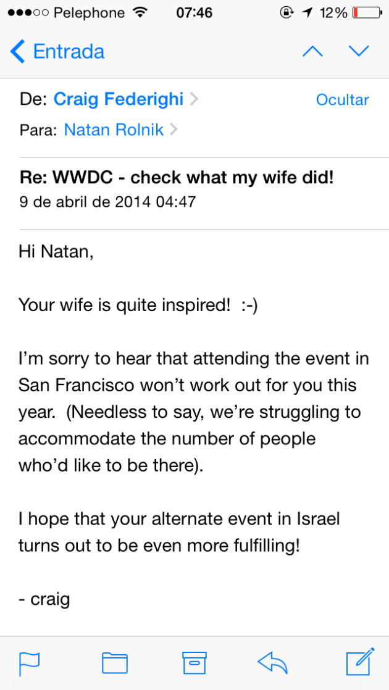The height and width of the screenshot is (690, 389).
Task: Tap the rotation lock status icon
Action: [287, 12]
